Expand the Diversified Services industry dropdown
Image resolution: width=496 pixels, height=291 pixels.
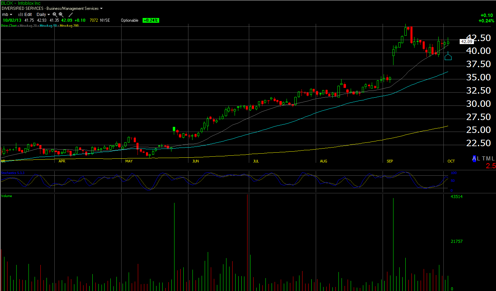pos(101,8)
